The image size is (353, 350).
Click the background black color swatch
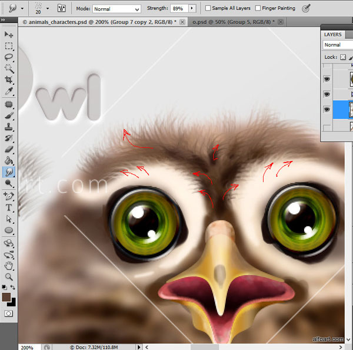click(13, 303)
